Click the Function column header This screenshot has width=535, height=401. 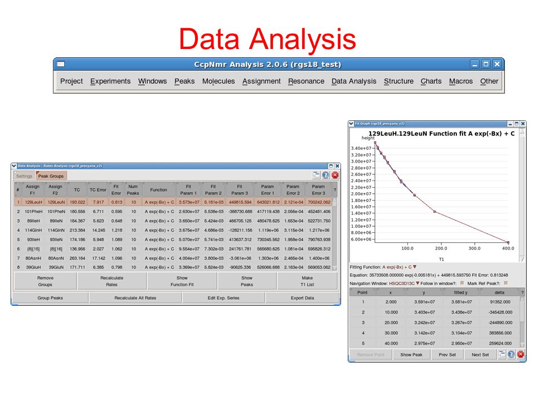click(x=159, y=189)
